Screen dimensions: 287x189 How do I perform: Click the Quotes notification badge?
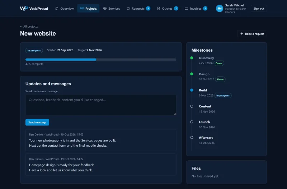click(x=176, y=8)
